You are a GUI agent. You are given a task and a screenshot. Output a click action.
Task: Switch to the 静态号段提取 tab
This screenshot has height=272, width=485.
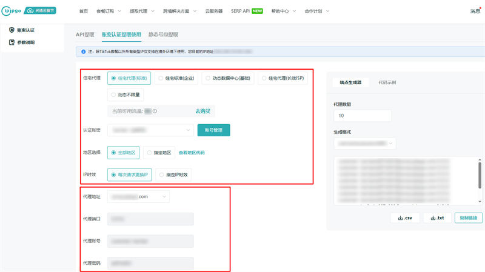[x=163, y=35]
